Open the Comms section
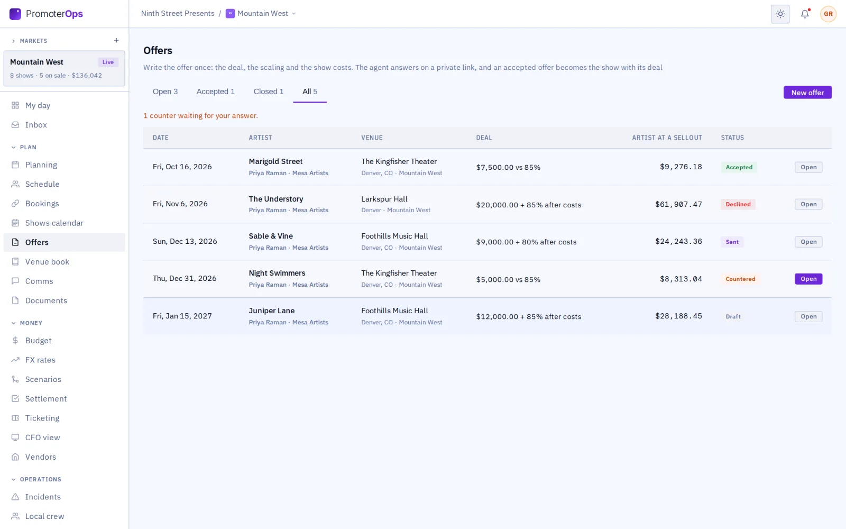 (x=64, y=281)
